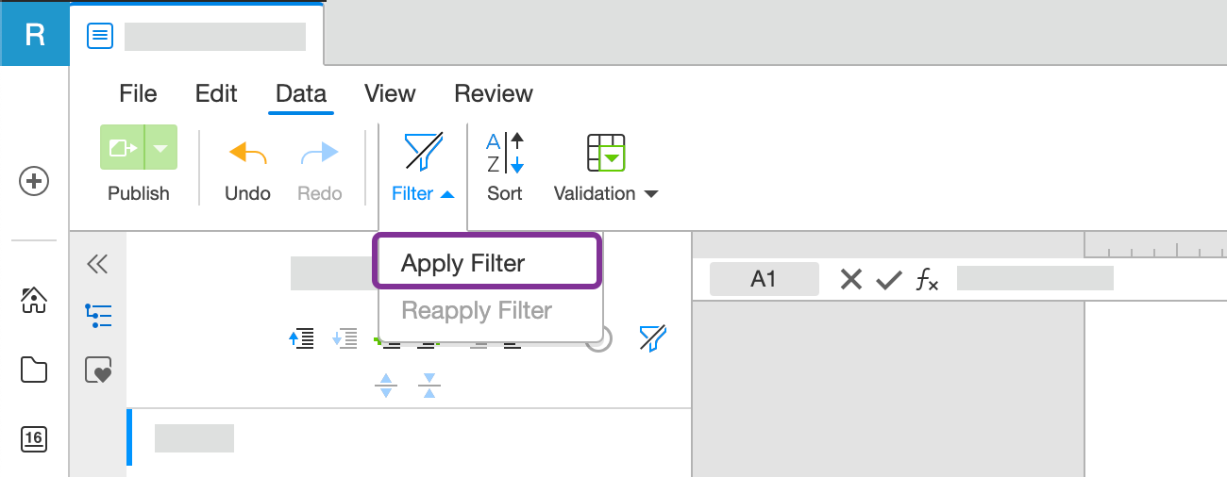
Task: Open the calendar icon showing 16
Action: [34, 438]
